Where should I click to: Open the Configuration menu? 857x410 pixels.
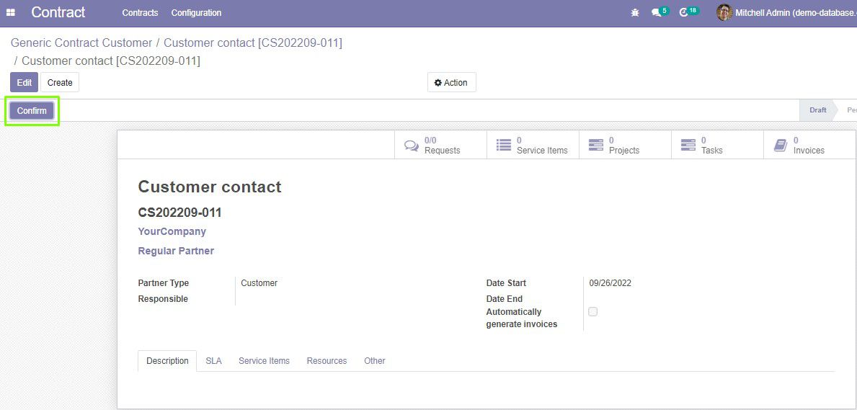[196, 12]
